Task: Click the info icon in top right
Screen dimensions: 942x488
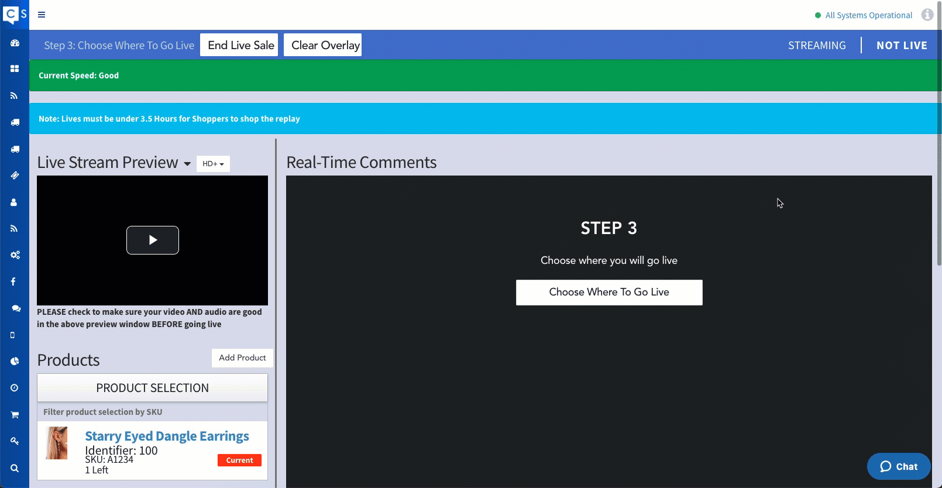Action: point(927,15)
